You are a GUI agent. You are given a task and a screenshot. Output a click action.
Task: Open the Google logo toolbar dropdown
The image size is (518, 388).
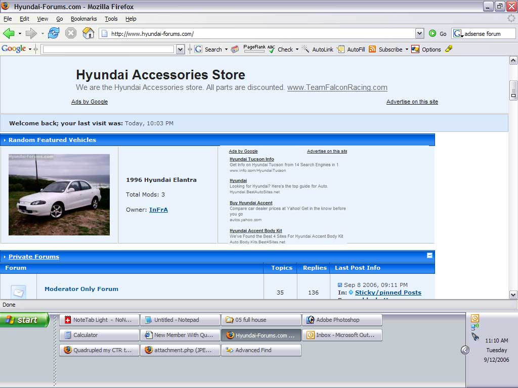[x=30, y=50]
